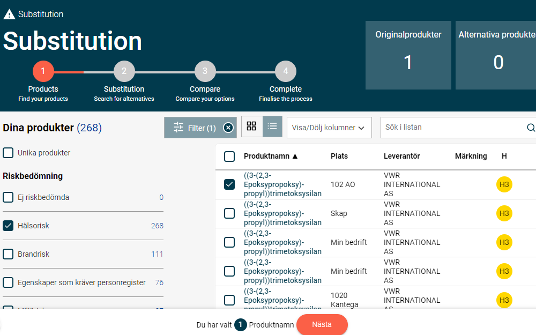Screen dimensions: 536x335
Task: Click the search magnifier icon
Action: click(531, 128)
